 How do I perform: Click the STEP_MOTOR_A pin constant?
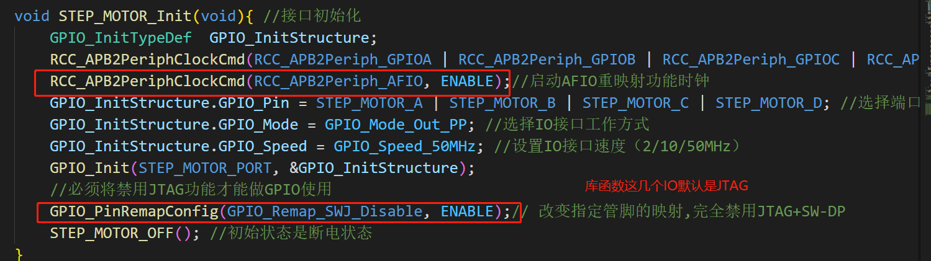pos(370,102)
